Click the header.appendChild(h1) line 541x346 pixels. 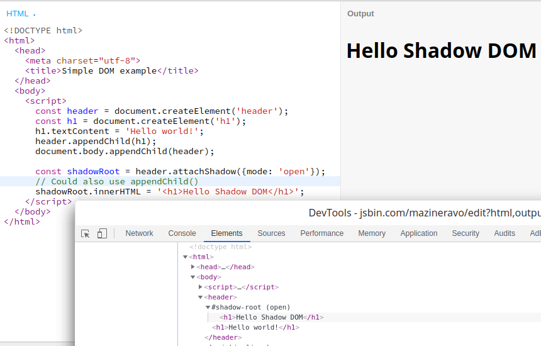96,141
